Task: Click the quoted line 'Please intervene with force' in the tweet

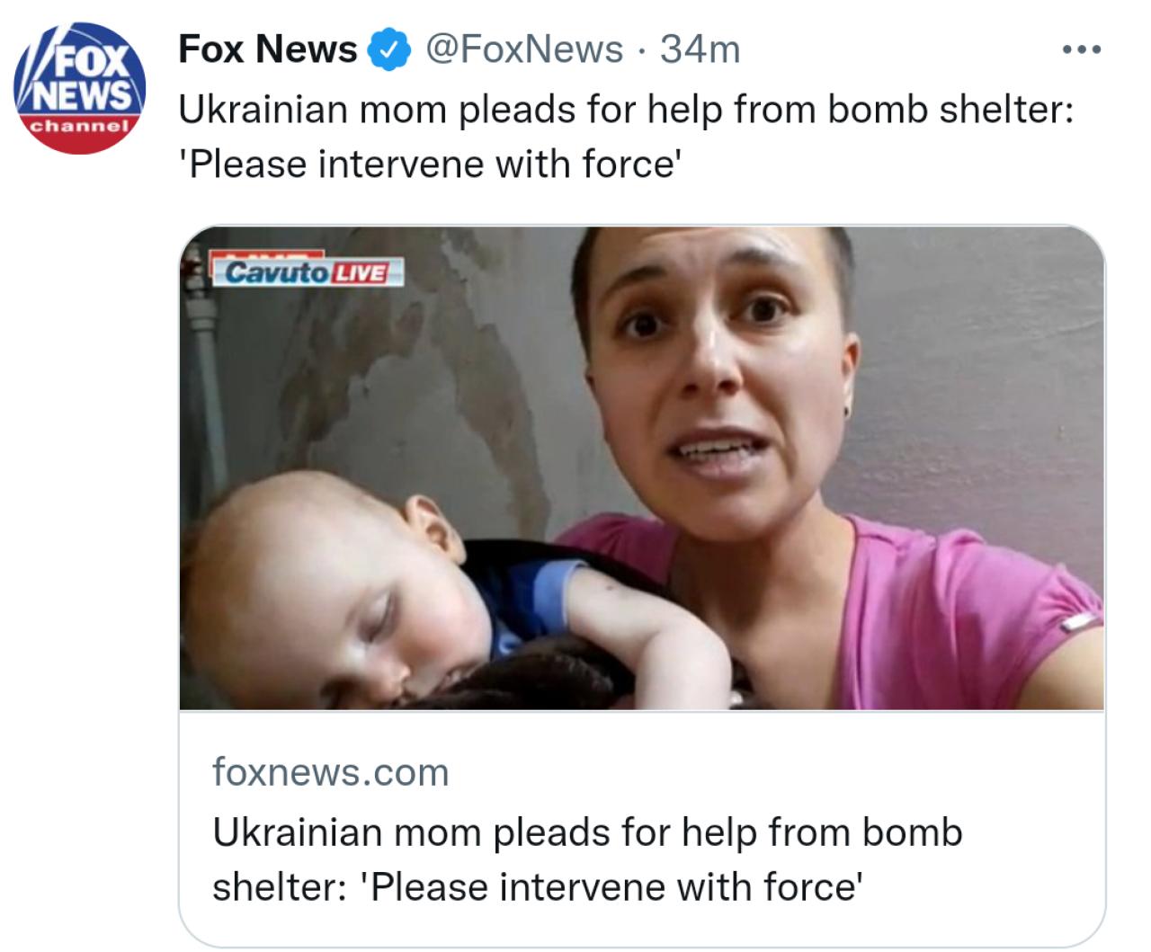Action: [x=427, y=165]
